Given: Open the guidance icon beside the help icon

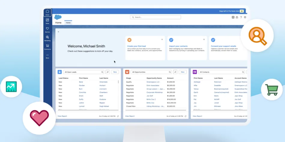Looking at the screenshot, I should [237, 17].
